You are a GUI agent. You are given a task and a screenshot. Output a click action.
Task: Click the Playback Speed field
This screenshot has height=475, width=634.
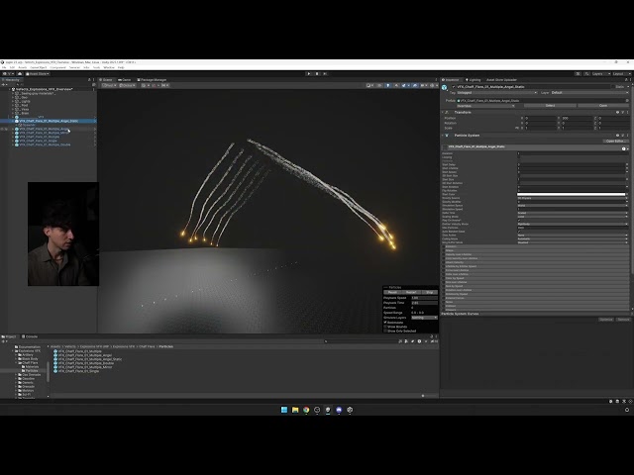point(424,298)
